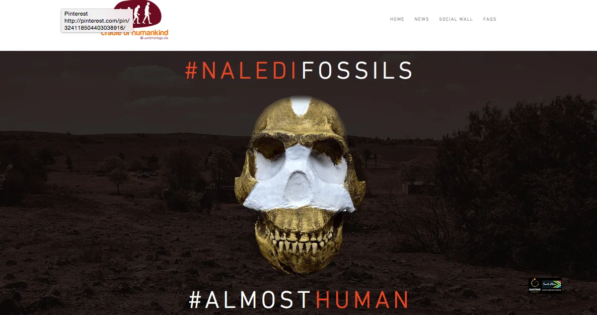
Task: Click the South Africa flag tourism logo
Action: coord(552,285)
